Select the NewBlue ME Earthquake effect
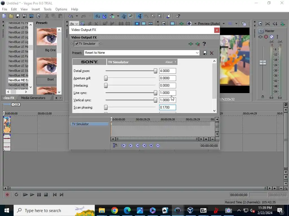This screenshot has width=289, height=216. coord(18,80)
